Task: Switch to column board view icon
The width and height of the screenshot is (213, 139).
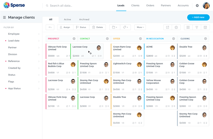Action: tap(205, 27)
